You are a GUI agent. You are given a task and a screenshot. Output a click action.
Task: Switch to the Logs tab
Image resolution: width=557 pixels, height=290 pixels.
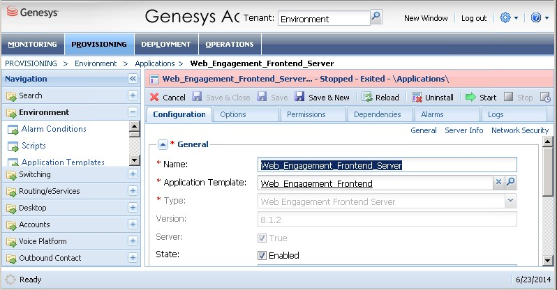click(514, 114)
